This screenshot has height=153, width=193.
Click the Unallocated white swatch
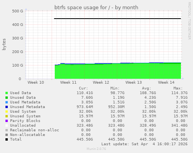point(7,125)
